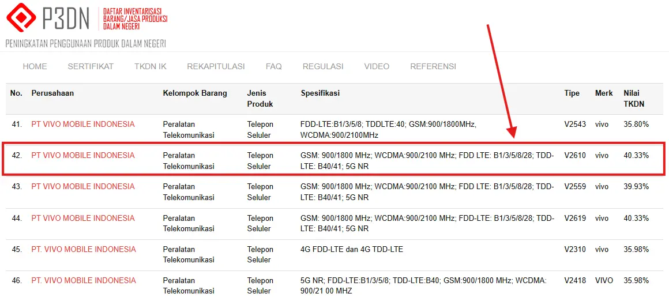Open PT. VIVO MOBILE INDONESIA link in row 45
The image size is (669, 301).
84,250
